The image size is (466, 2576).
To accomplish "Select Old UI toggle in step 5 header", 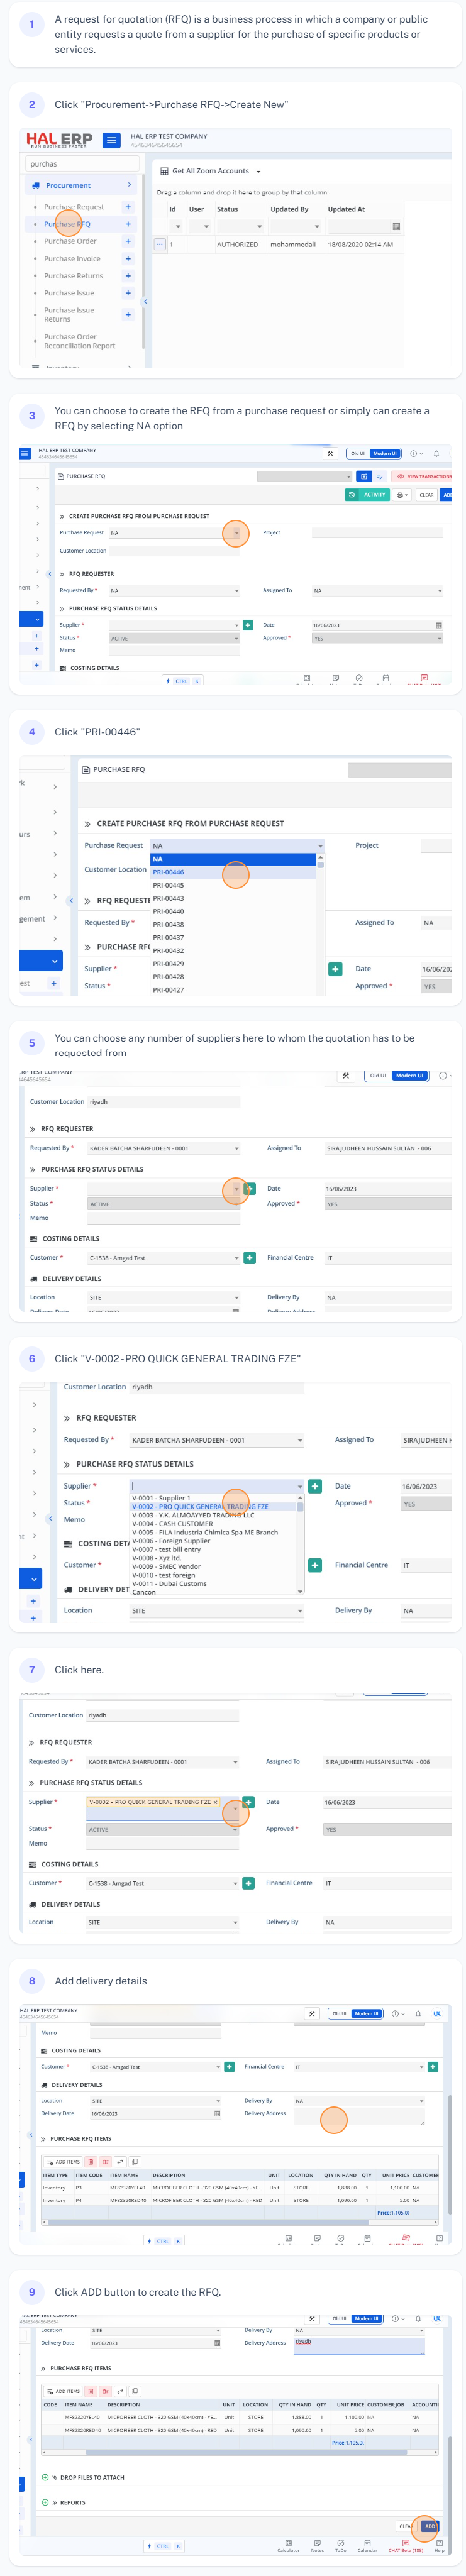I will click(378, 1076).
